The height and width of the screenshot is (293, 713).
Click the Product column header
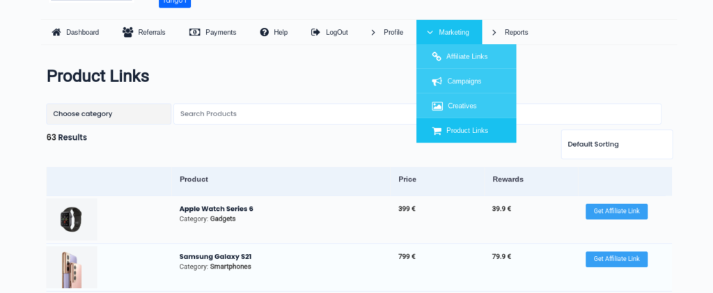coord(194,180)
